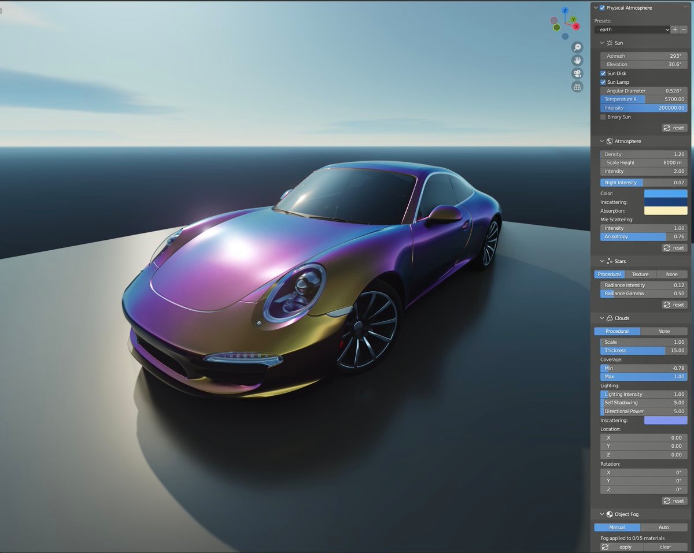Click the Elevation value field
This screenshot has width=694, height=553.
644,64
